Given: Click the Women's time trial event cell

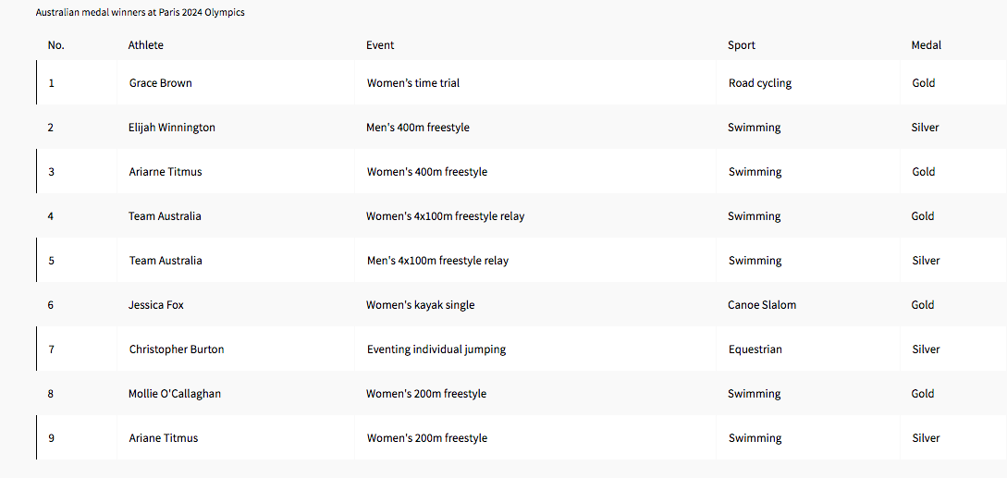Looking at the screenshot, I should click(x=413, y=83).
